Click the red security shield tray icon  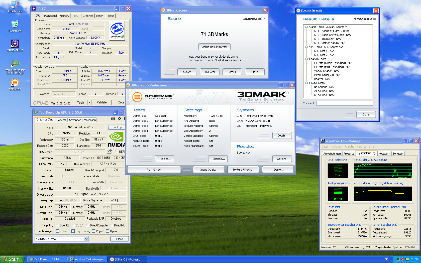point(402,259)
